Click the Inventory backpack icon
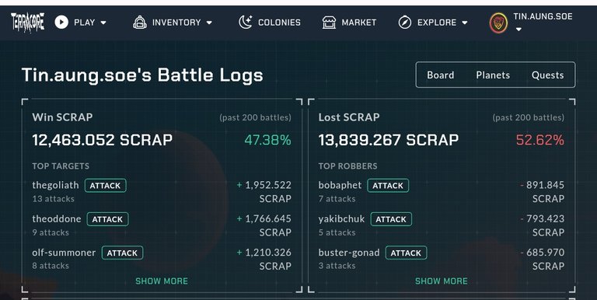The width and height of the screenshot is (597, 300). pyautogui.click(x=140, y=23)
